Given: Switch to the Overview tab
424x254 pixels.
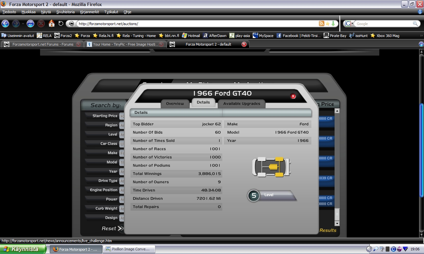Looking at the screenshot, I should [175, 104].
